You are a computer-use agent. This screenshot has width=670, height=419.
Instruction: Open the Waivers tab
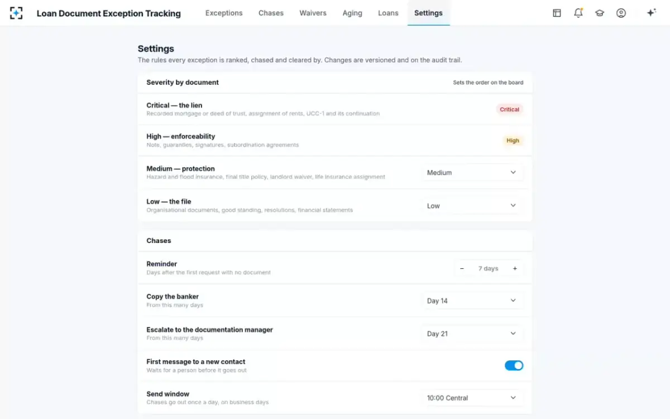313,13
